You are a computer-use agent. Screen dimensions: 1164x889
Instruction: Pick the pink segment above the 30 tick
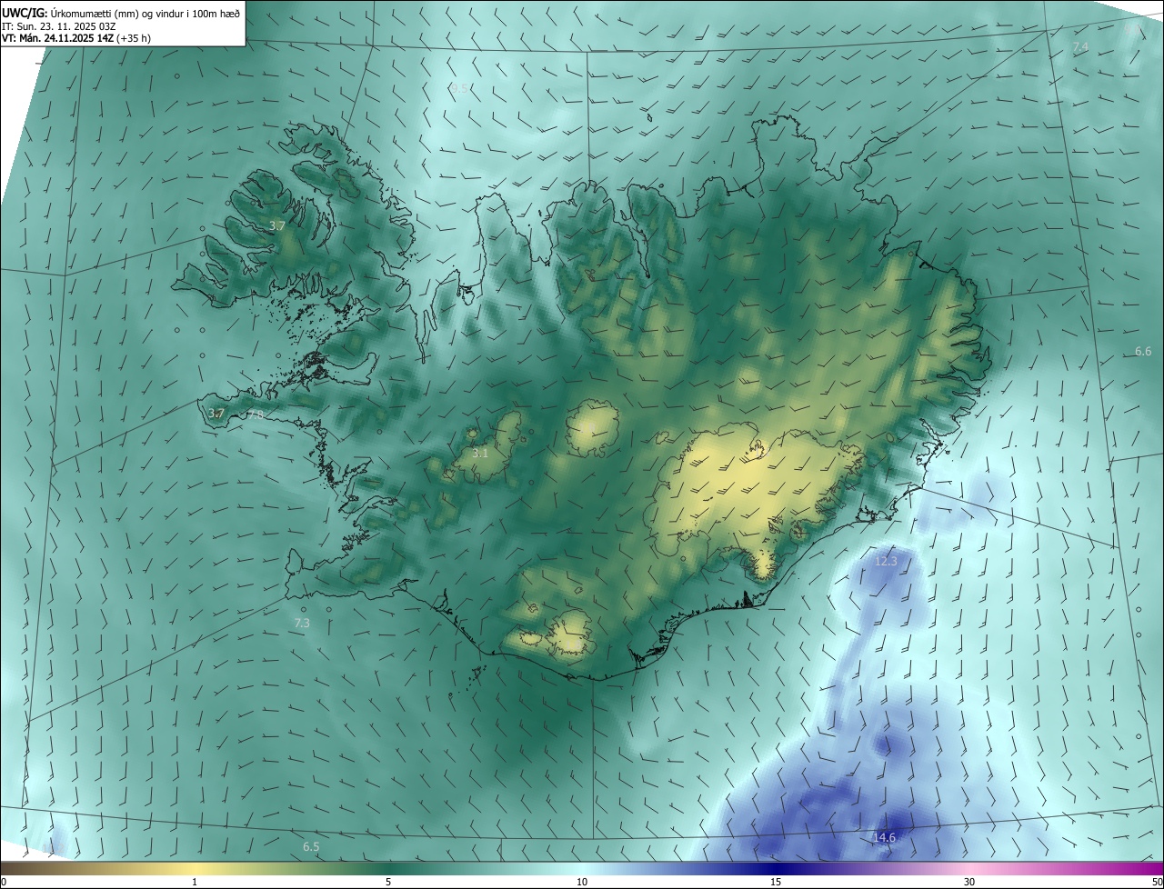969,868
